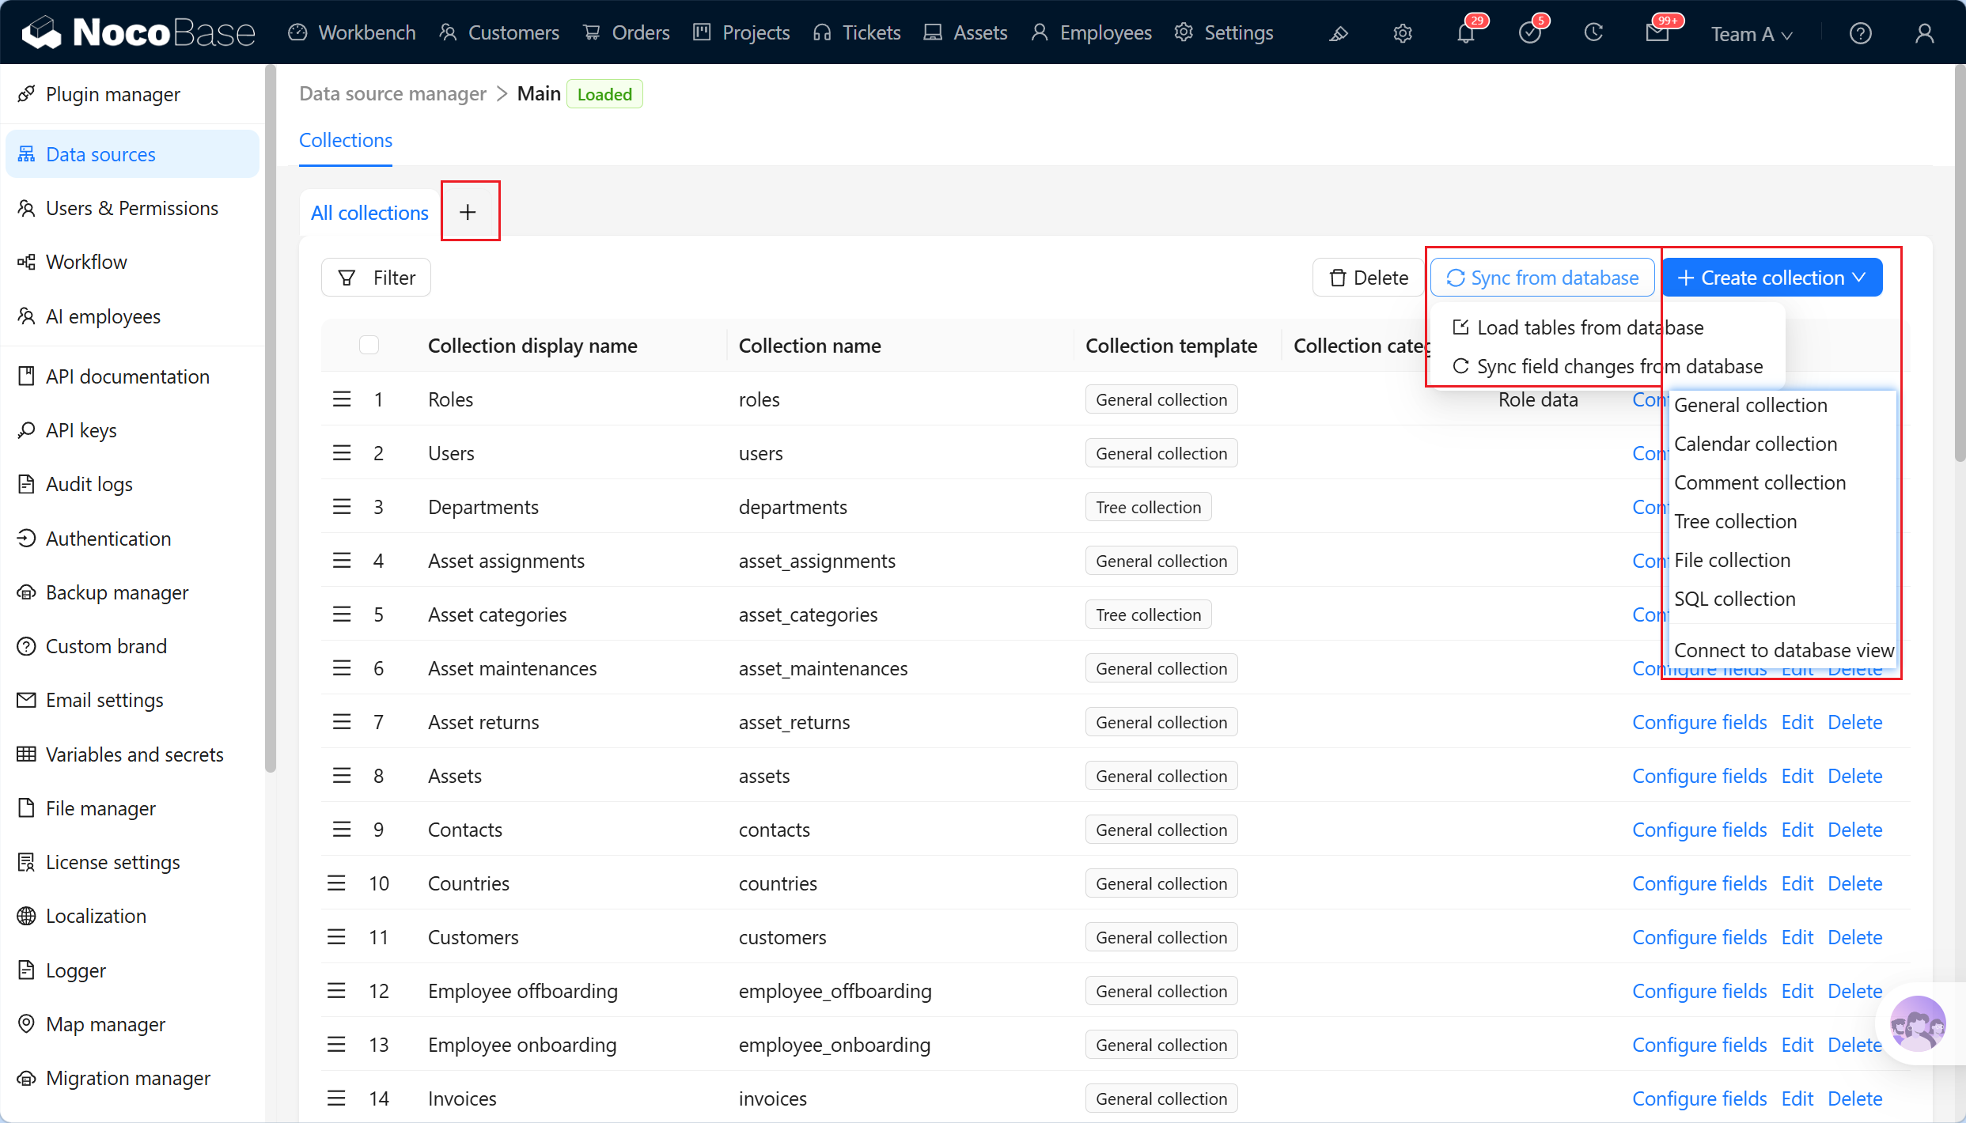Click Delete for the Contacts row
The width and height of the screenshot is (1966, 1123).
1854,830
